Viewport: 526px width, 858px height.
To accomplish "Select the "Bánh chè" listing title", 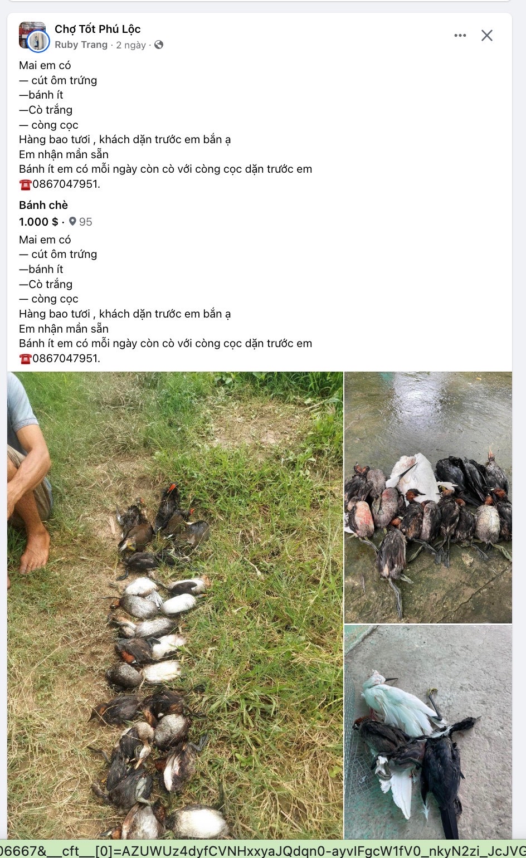I will click(x=43, y=205).
